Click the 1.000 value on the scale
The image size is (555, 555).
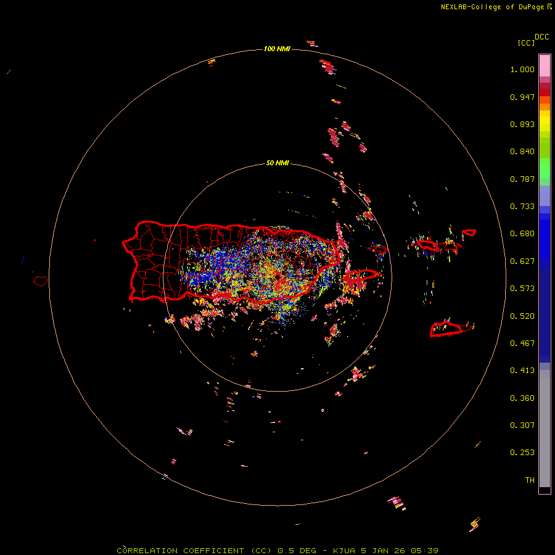pyautogui.click(x=522, y=69)
